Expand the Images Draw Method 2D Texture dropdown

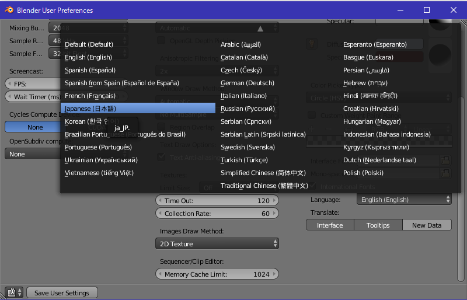(217, 243)
